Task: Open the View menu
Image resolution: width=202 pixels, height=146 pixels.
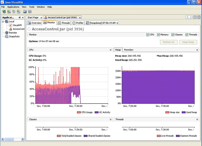Action: 24,7
